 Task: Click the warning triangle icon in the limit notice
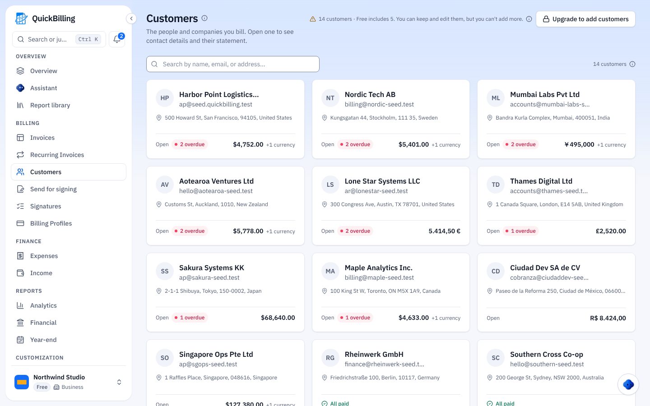pos(313,19)
